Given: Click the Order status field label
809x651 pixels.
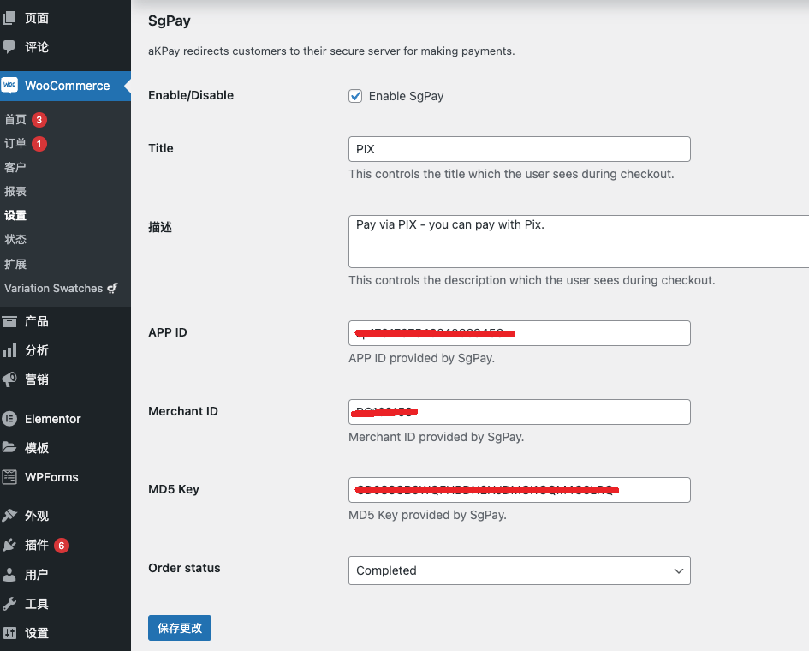Looking at the screenshot, I should tap(184, 568).
